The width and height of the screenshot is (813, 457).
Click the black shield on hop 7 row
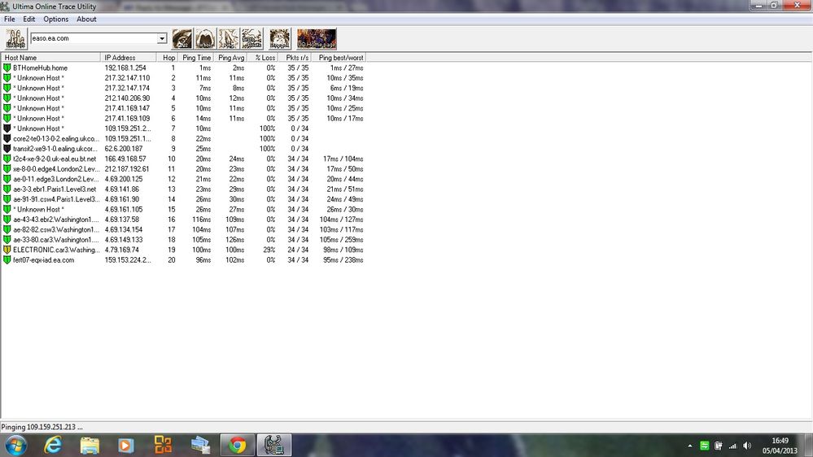[x=7, y=128]
